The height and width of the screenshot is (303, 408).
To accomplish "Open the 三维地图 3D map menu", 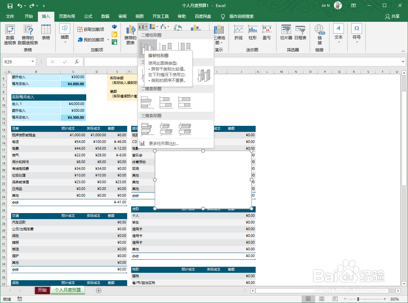I will pyautogui.click(x=220, y=35).
